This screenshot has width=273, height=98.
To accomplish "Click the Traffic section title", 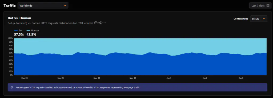I will coord(10,6).
